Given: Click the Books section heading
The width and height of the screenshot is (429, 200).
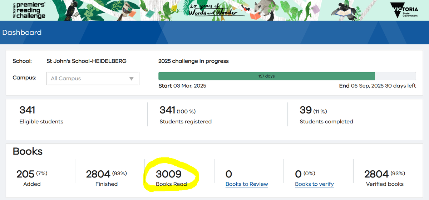Looking at the screenshot, I should pyautogui.click(x=28, y=151).
